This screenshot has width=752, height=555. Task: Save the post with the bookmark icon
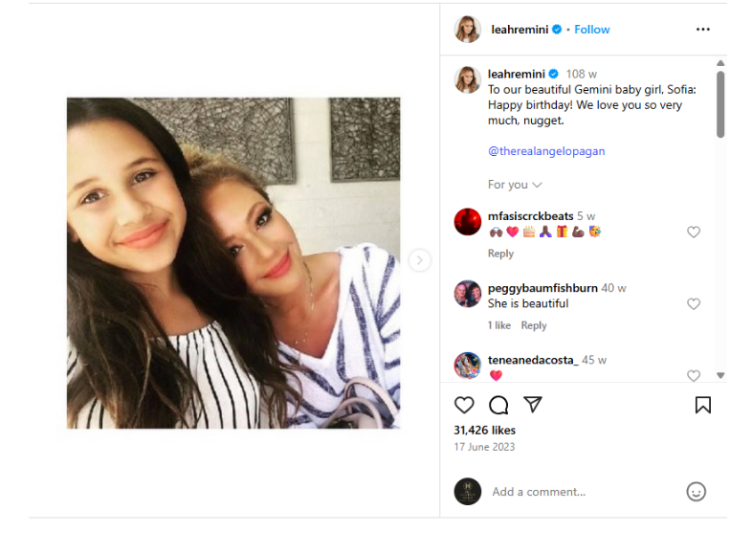coord(702,405)
